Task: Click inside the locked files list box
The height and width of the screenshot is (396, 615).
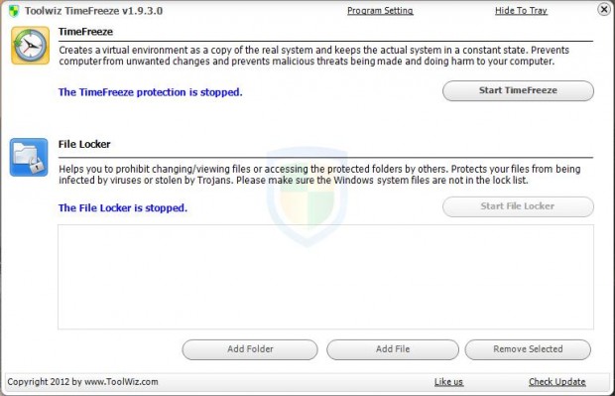Action: coord(325,277)
